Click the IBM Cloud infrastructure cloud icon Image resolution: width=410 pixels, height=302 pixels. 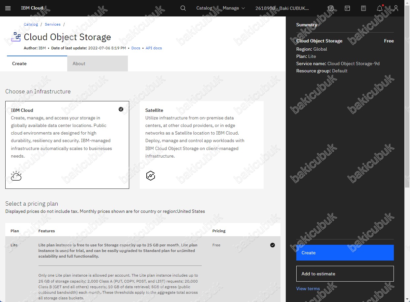(x=16, y=176)
